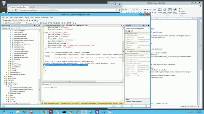Screen dimensions: 204x114
Task: Click the Parse checkmark icon beside Execute
Action: click(x=38, y=23)
